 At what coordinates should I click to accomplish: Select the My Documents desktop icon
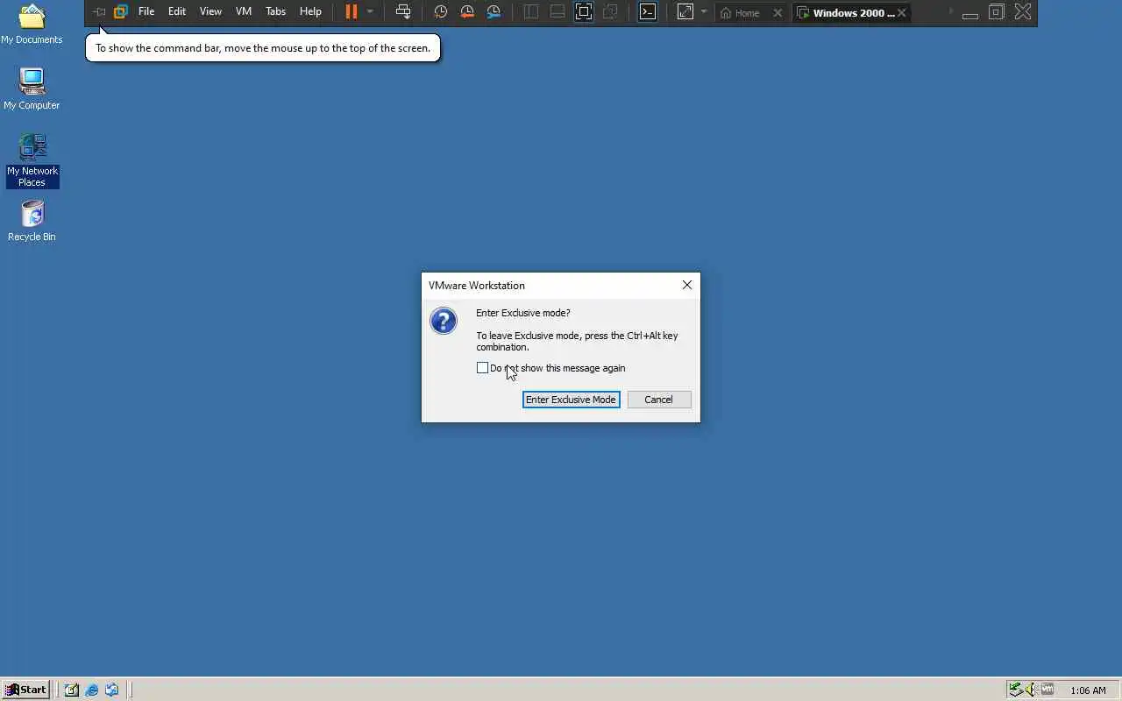click(32, 25)
